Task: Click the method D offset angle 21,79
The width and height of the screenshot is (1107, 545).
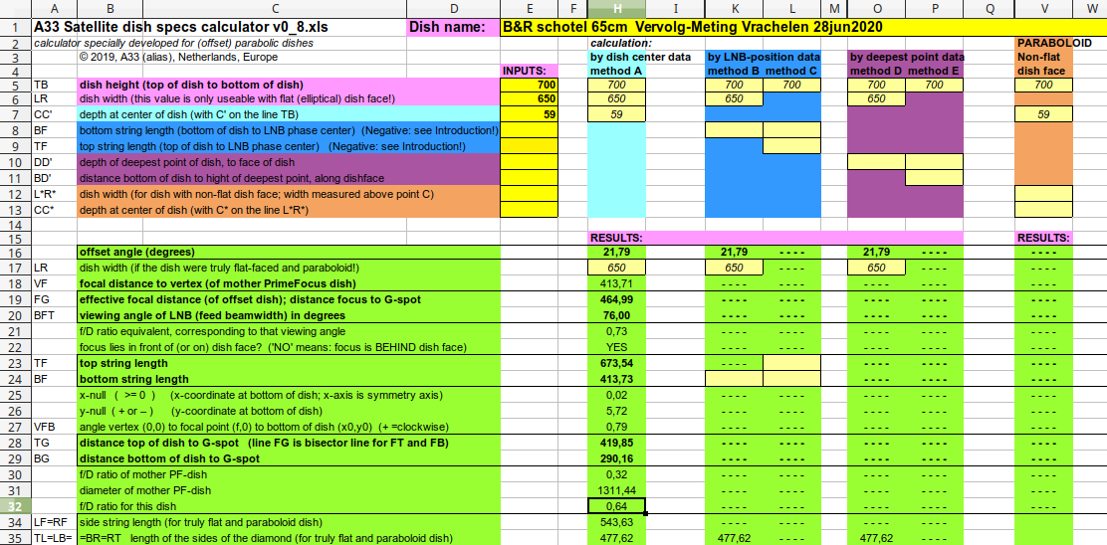Action: (x=876, y=252)
